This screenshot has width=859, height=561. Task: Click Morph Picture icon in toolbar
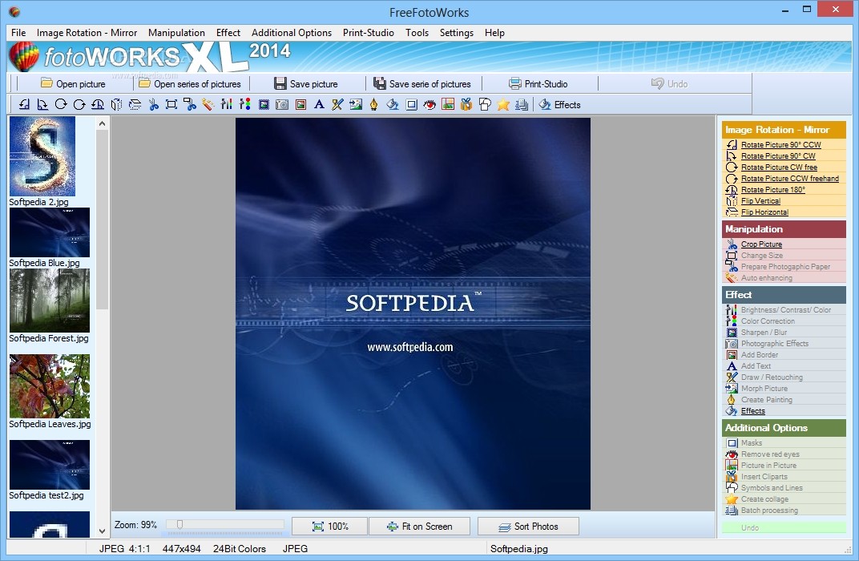pyautogui.click(x=356, y=104)
